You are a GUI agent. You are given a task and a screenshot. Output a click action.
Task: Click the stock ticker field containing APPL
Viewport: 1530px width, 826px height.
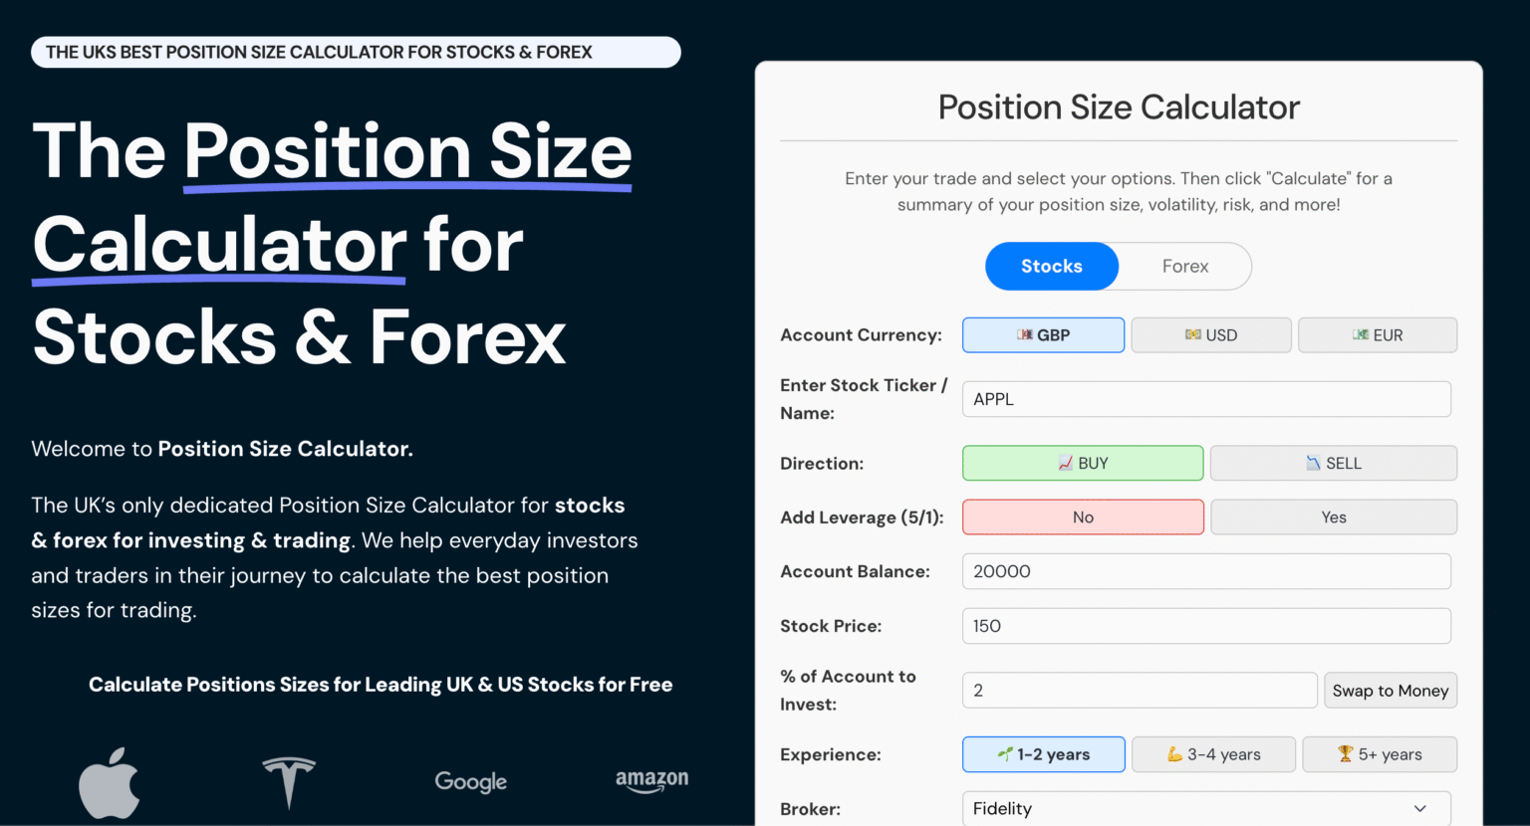1205,398
